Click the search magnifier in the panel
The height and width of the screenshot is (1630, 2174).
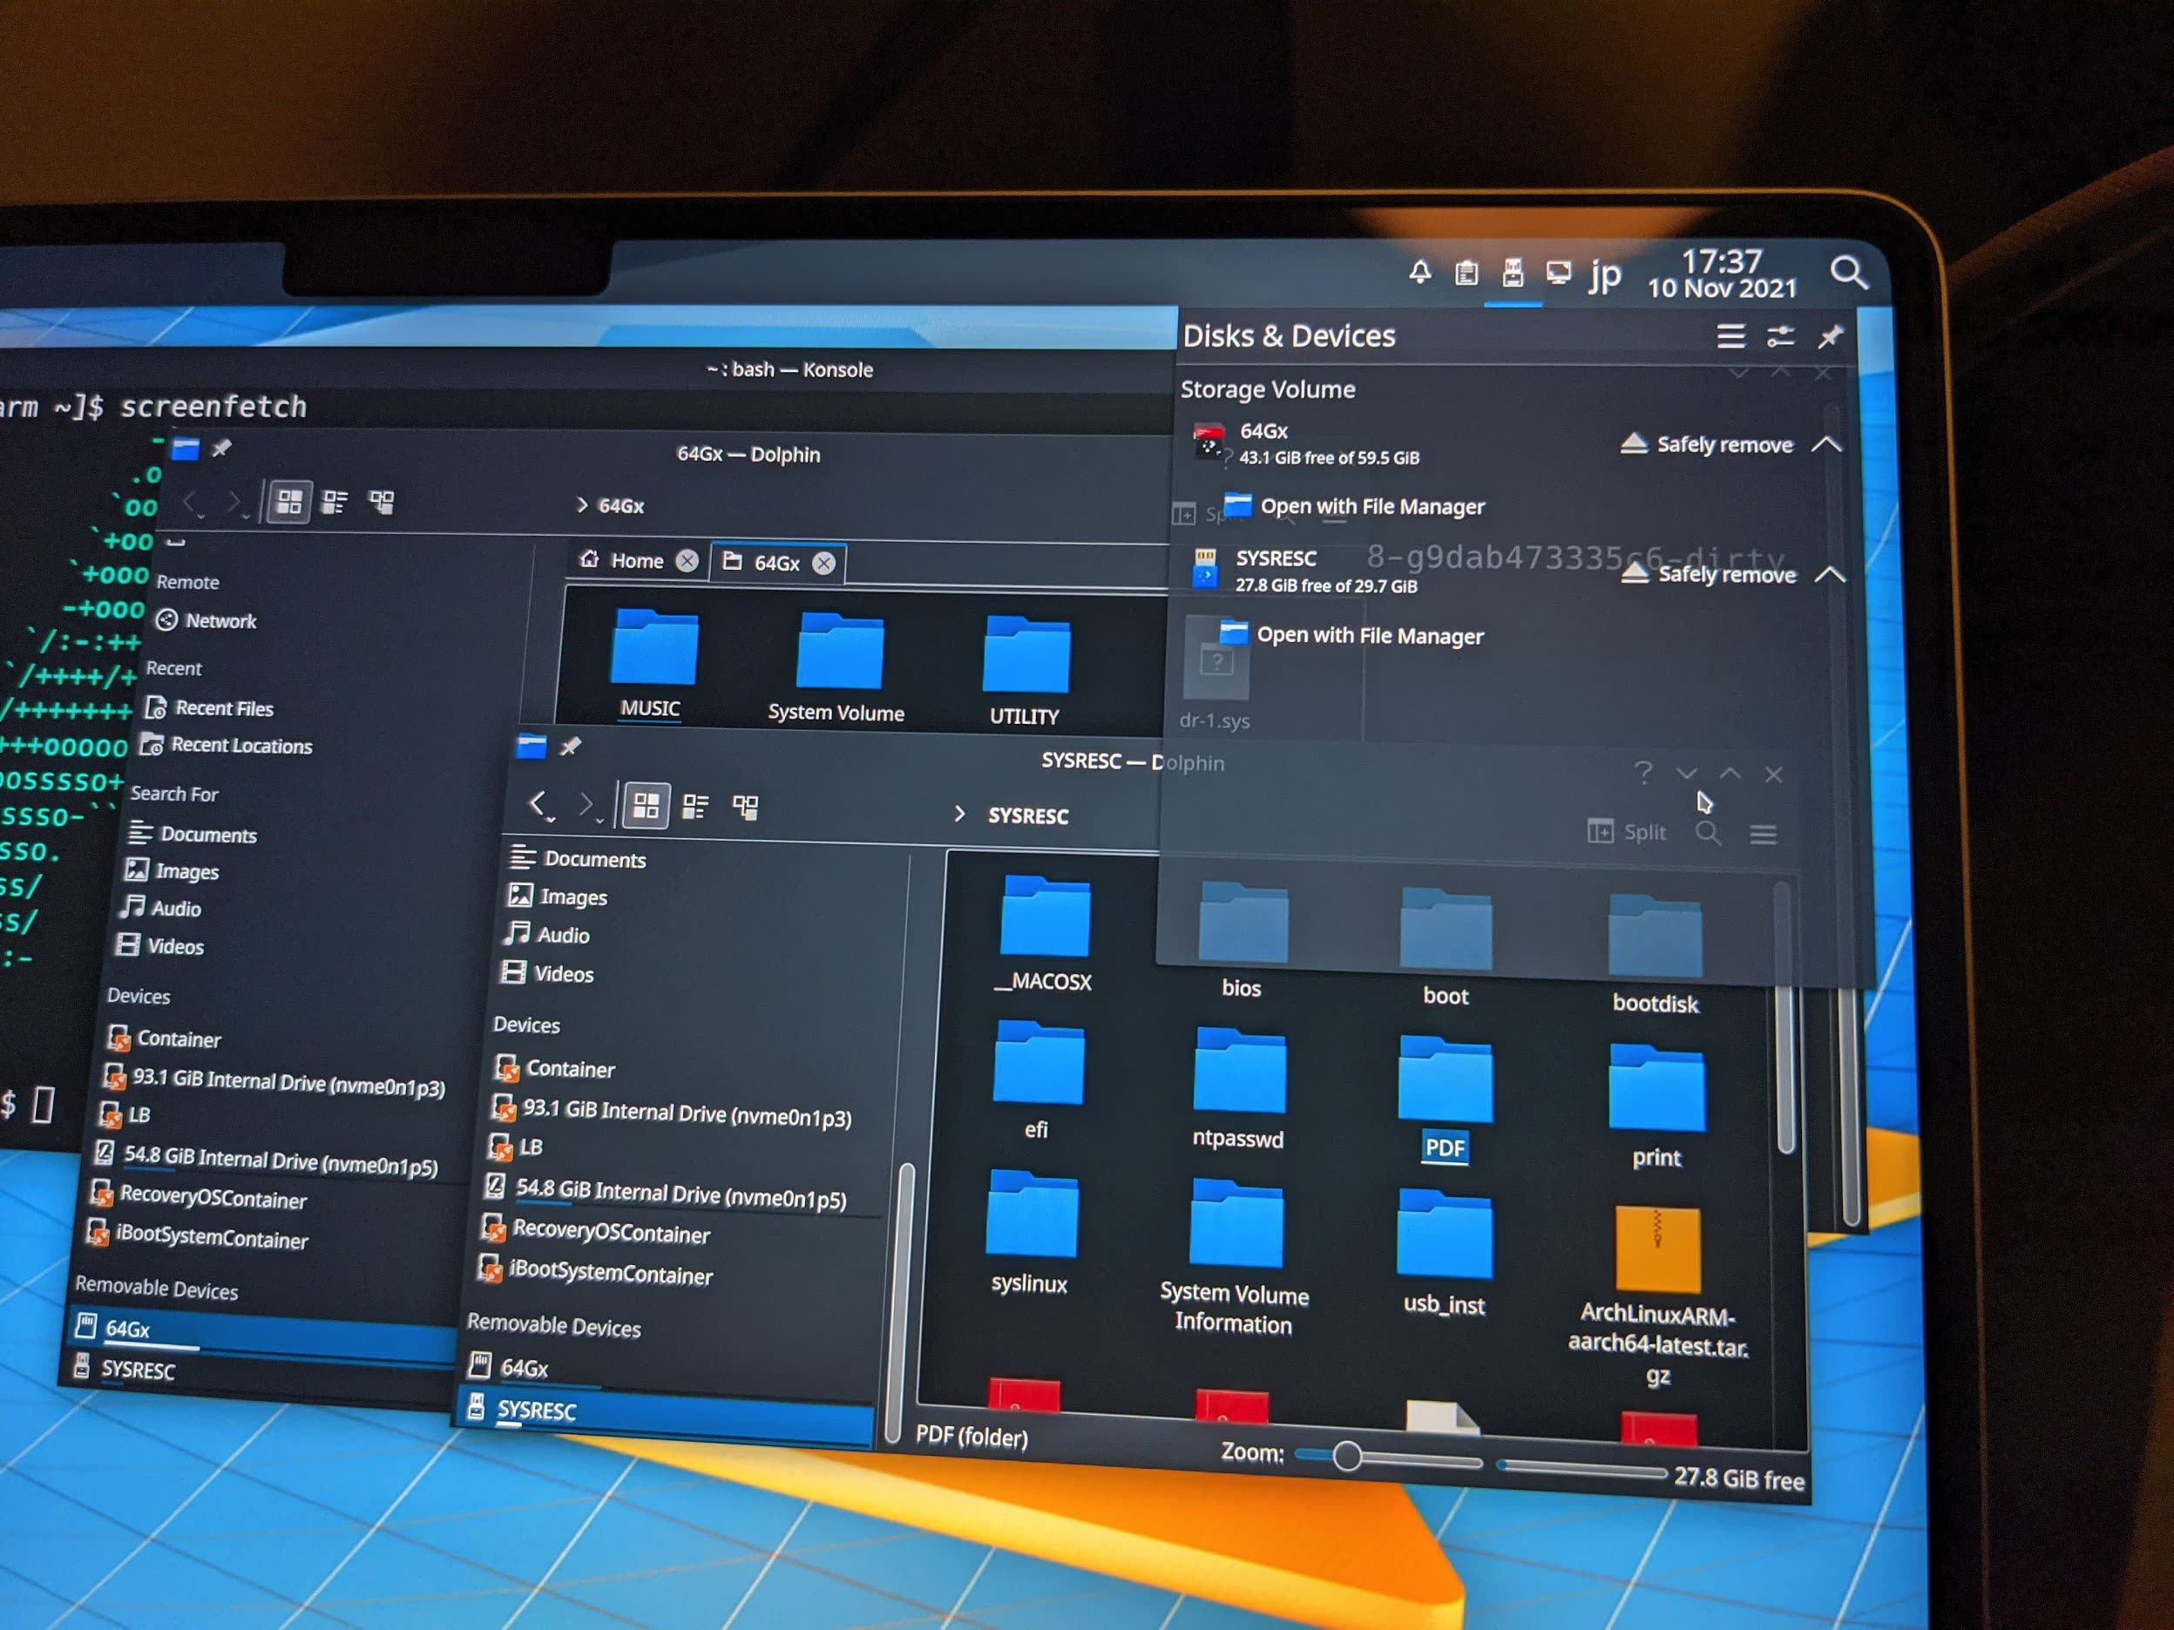[1852, 275]
